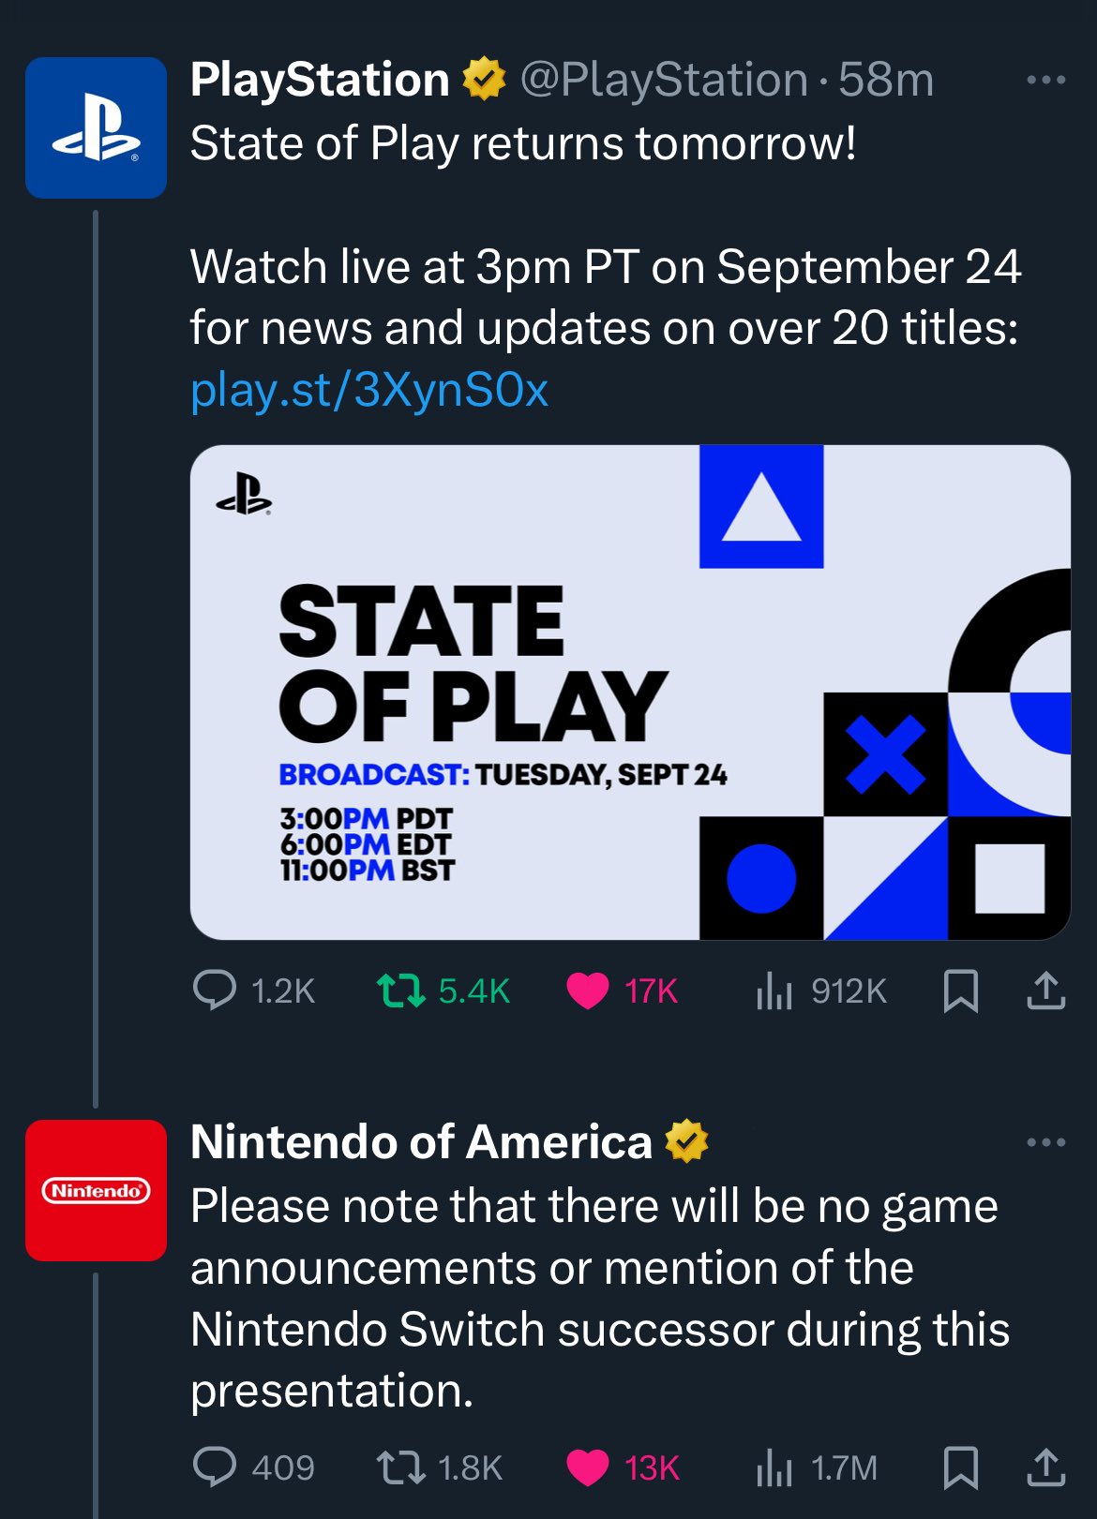Share the PlayStation tweet
This screenshot has height=1519, width=1097.
(1046, 990)
